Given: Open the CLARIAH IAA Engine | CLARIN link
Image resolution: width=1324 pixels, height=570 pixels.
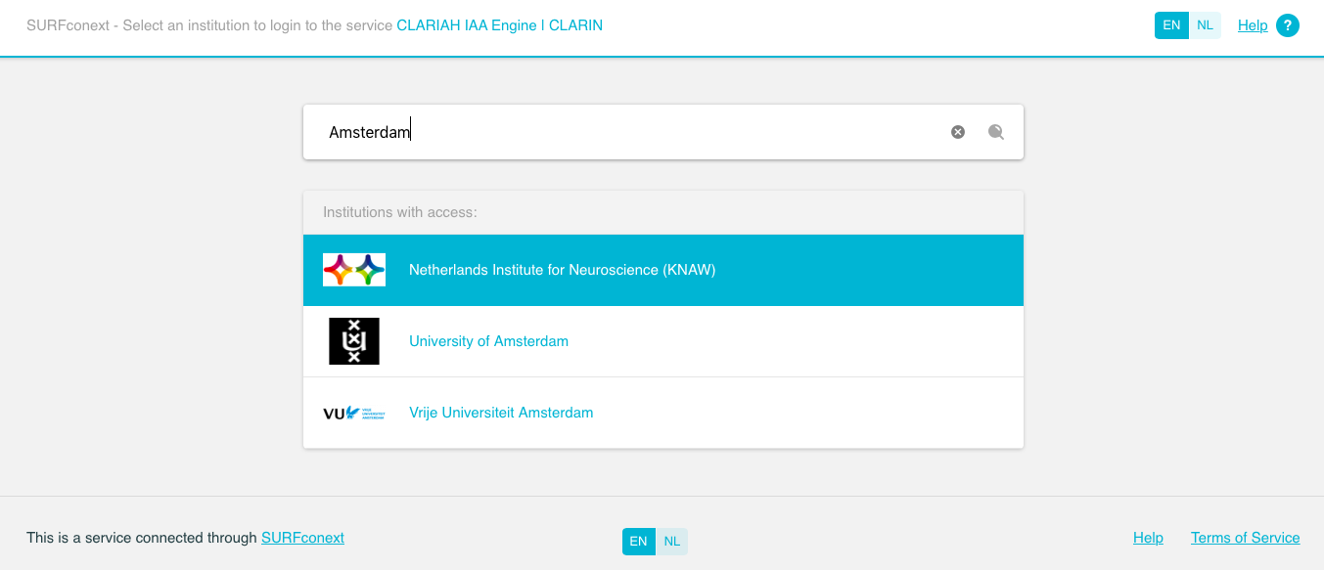Looking at the screenshot, I should (x=499, y=25).
